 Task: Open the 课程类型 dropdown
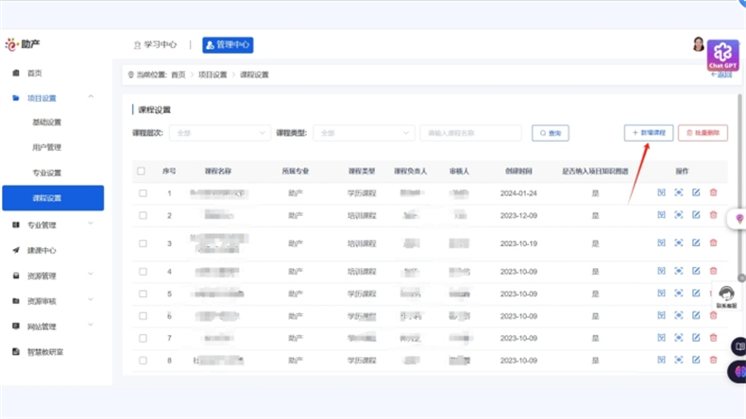[364, 133]
